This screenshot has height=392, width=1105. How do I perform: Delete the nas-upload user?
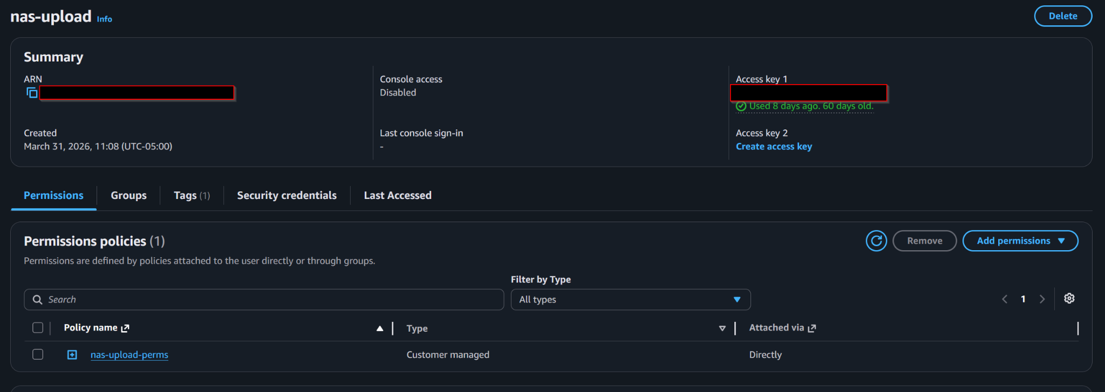point(1063,16)
